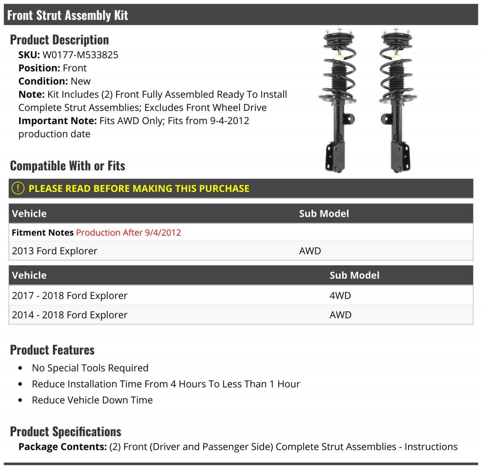
Task: Click the Product Specifications heading
Action: tap(65, 432)
